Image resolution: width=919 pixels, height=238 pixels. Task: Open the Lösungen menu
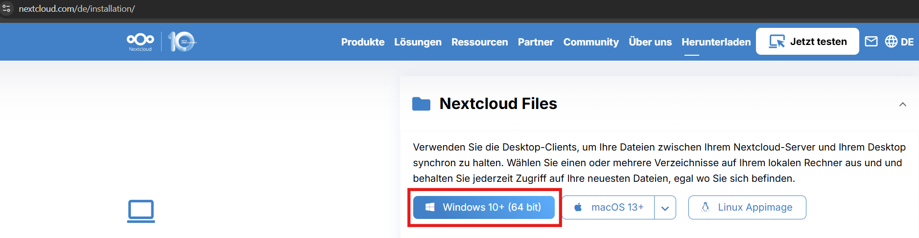(x=418, y=42)
